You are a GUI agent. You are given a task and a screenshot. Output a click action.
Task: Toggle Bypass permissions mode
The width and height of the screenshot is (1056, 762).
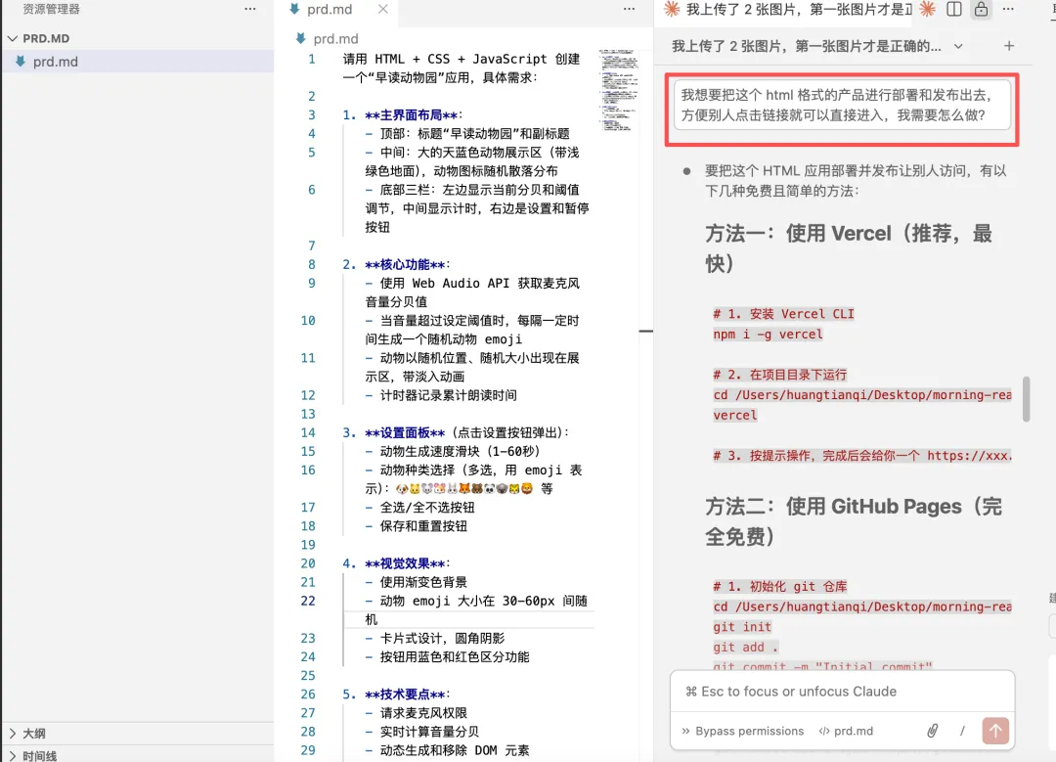coord(742,731)
